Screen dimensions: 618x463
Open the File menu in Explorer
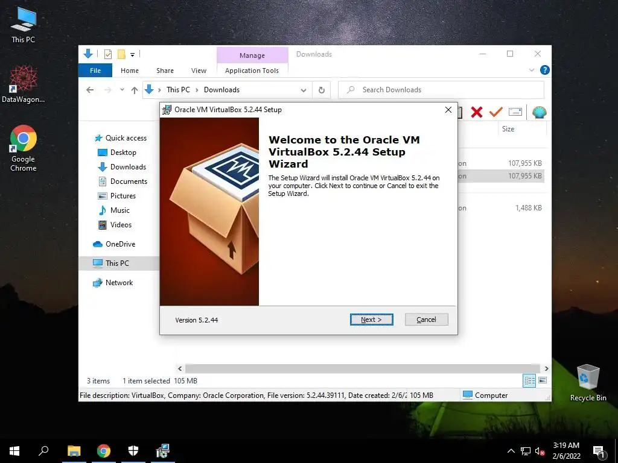(95, 71)
